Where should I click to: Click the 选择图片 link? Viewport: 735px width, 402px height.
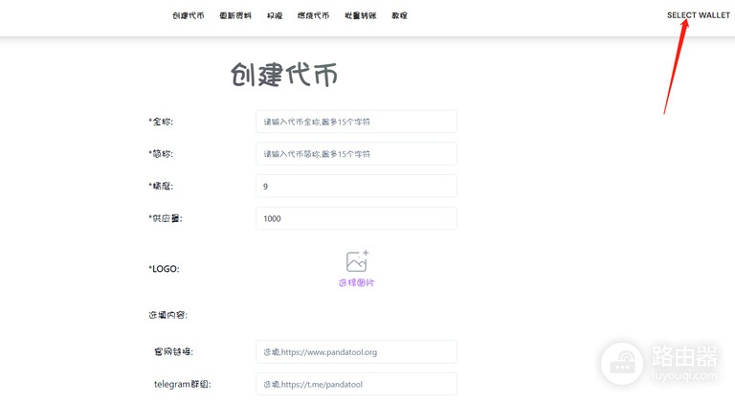[x=356, y=283]
